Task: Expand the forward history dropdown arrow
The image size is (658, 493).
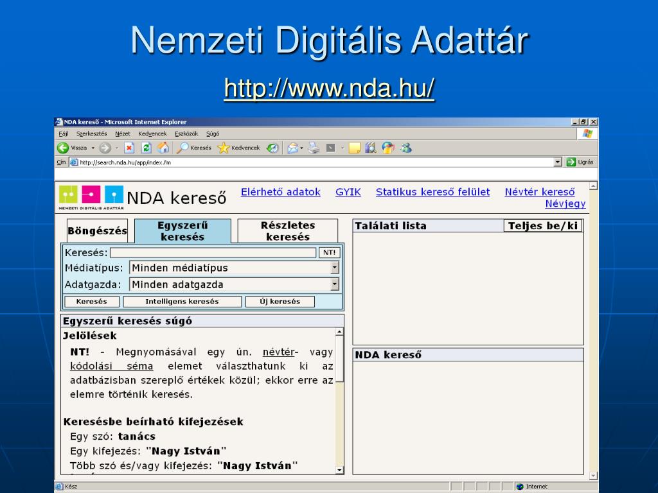Action: pyautogui.click(x=117, y=148)
